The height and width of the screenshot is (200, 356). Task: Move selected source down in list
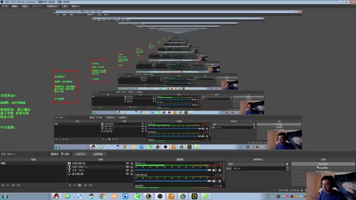90,185
